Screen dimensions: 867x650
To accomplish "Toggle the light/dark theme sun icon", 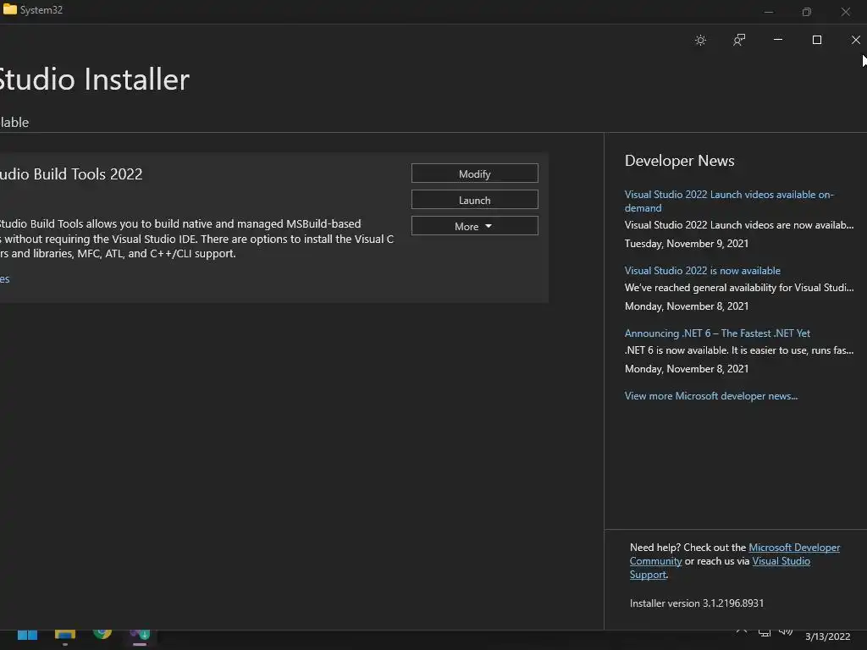I will 700,40.
